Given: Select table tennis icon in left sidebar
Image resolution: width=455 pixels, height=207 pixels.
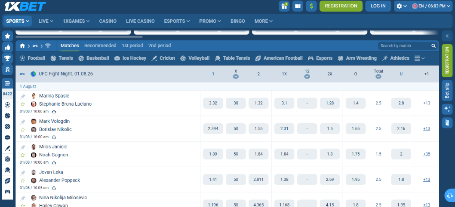Looking at the screenshot, I should [x=8, y=170].
